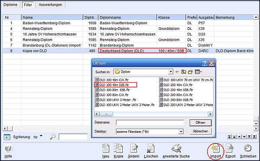Image resolution: width=260 pixels, height=161 pixels.
Task: Click the dialog help question mark button
Action: click(205, 63)
